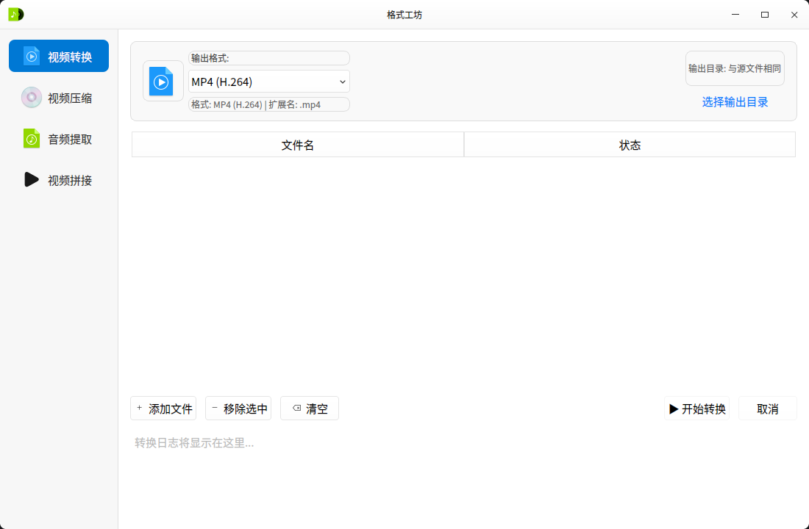The height and width of the screenshot is (529, 809).
Task: Click the 状态 column header
Action: pyautogui.click(x=630, y=145)
